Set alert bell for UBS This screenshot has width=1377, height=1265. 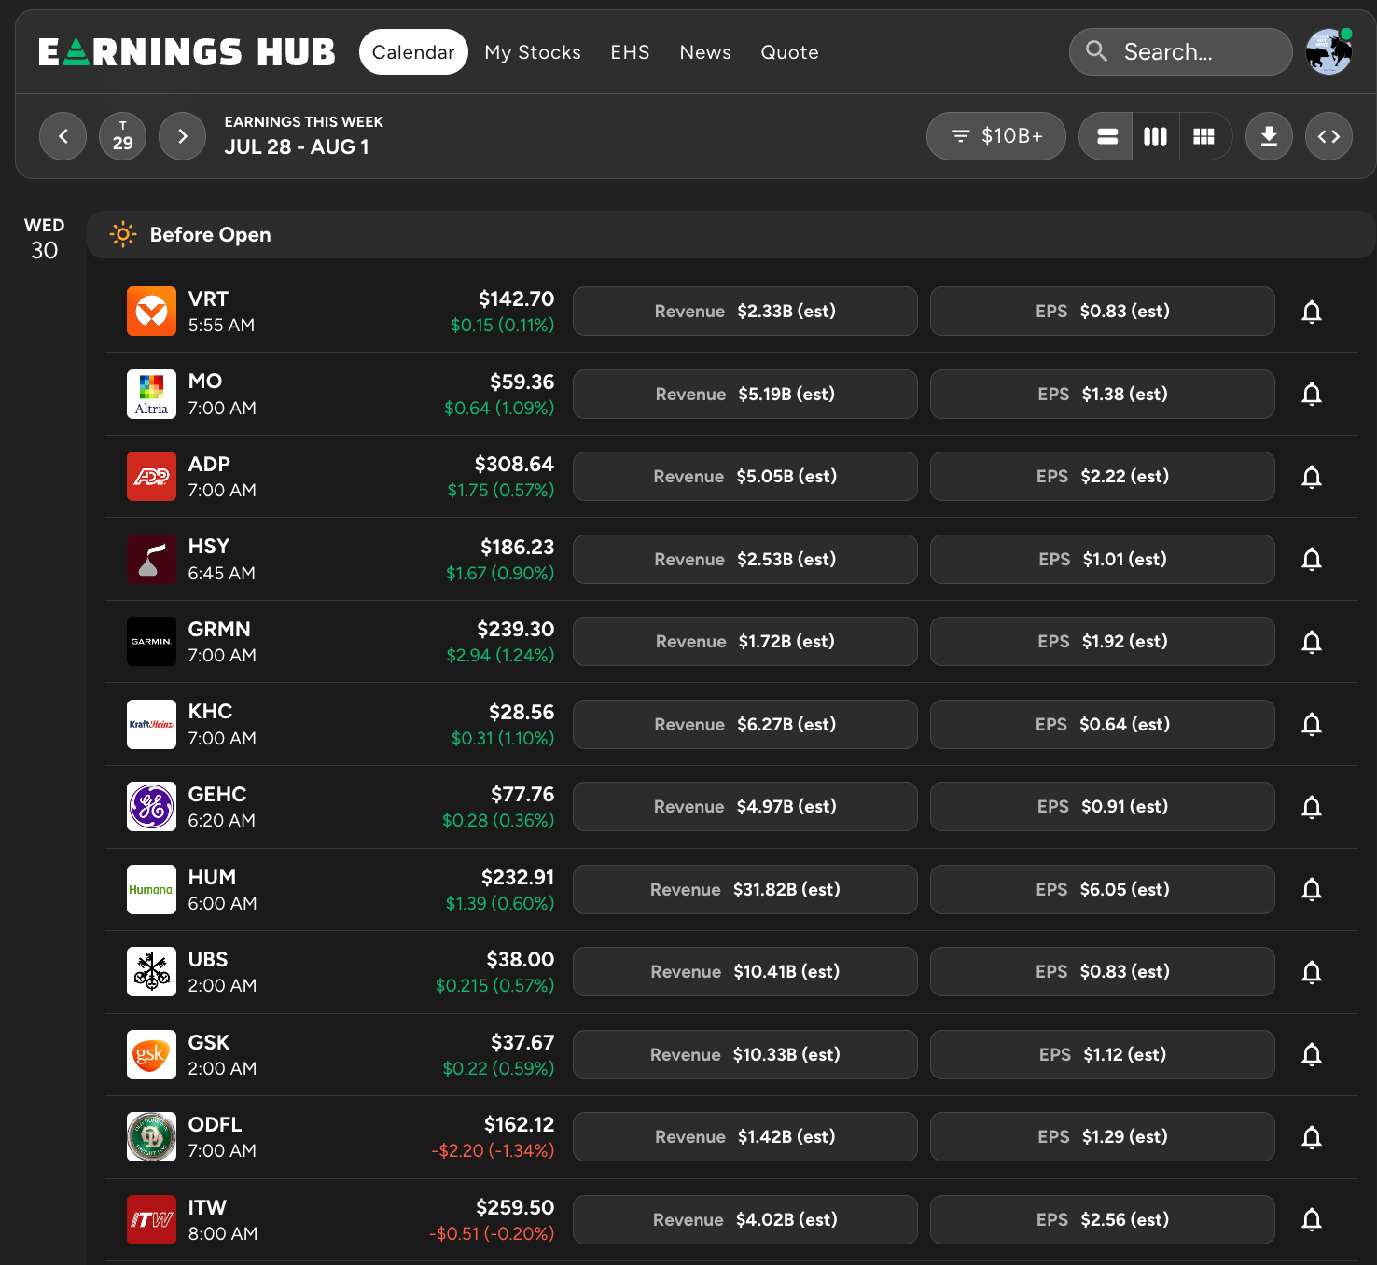click(x=1312, y=972)
